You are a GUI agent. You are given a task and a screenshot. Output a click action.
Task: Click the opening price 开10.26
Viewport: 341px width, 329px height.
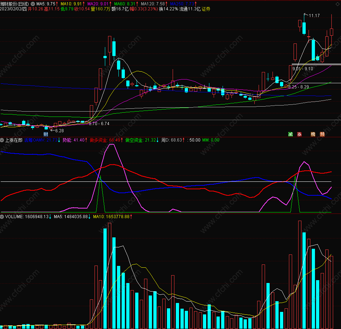pos(35,9)
